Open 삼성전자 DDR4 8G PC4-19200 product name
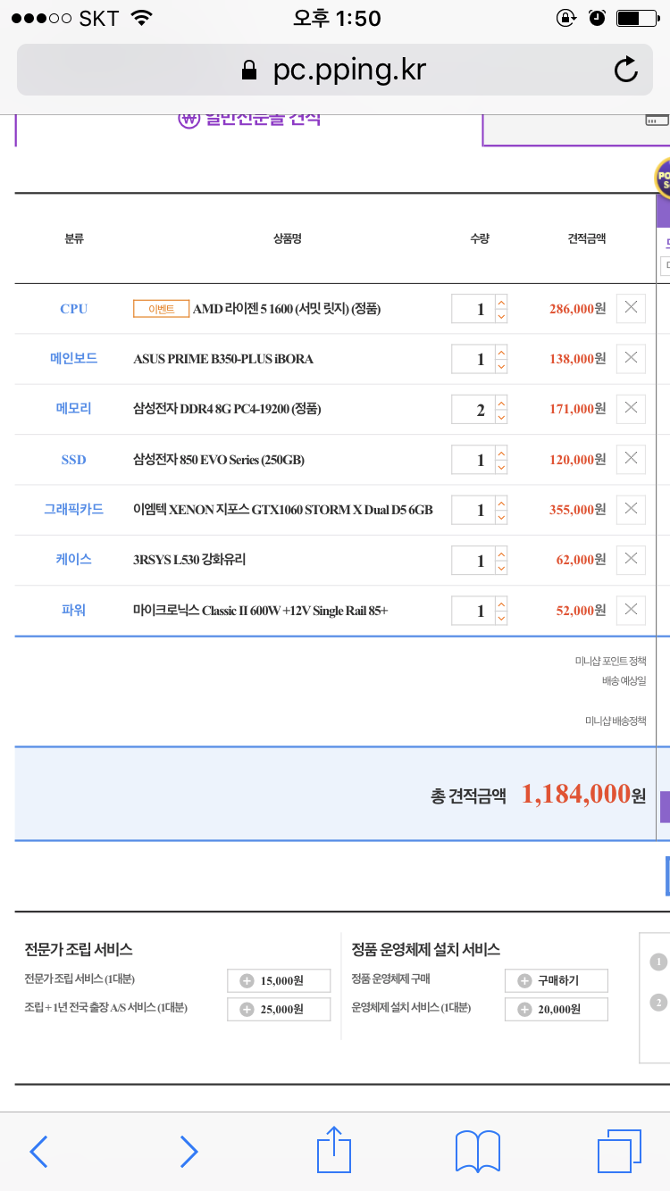 click(x=227, y=409)
